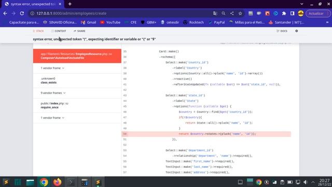Screen dimensions: 332x187
Task: Open the Manjaro menu taskbar icon
Action: pyautogui.click(x=18, y=182)
